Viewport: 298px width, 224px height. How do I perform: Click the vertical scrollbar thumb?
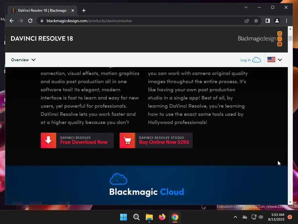click(290, 38)
